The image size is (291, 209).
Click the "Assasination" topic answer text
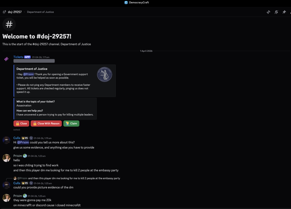(x=24, y=106)
